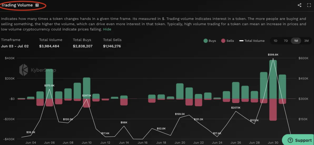Click the share icon
This screenshot has width=314, height=145.
(x=300, y=5)
